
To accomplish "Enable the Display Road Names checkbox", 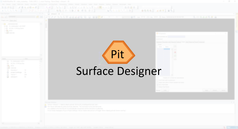I will tap(158, 87).
